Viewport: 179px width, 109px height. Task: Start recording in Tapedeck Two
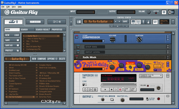click(x=120, y=90)
